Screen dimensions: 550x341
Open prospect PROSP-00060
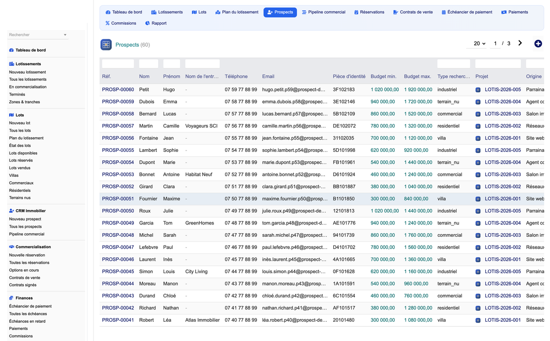(x=118, y=89)
